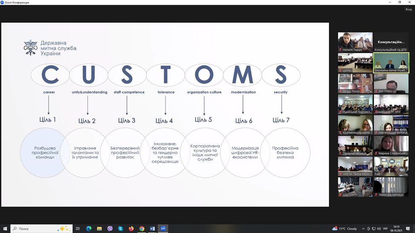The height and width of the screenshot is (233, 415).
Task: Select the Zao ONEU participant video tile
Action: 391,83
